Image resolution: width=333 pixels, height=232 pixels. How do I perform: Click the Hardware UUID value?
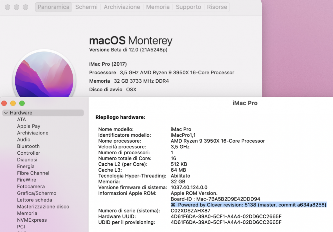(x=226, y=216)
